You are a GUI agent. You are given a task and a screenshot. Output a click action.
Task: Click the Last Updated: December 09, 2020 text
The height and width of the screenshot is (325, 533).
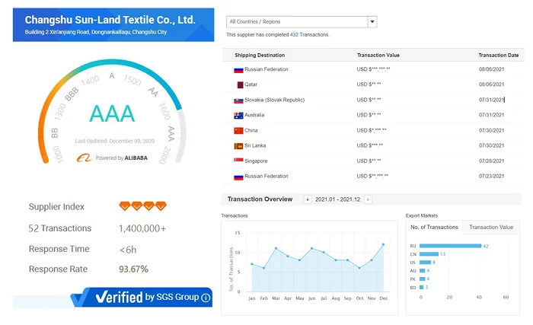pos(115,141)
